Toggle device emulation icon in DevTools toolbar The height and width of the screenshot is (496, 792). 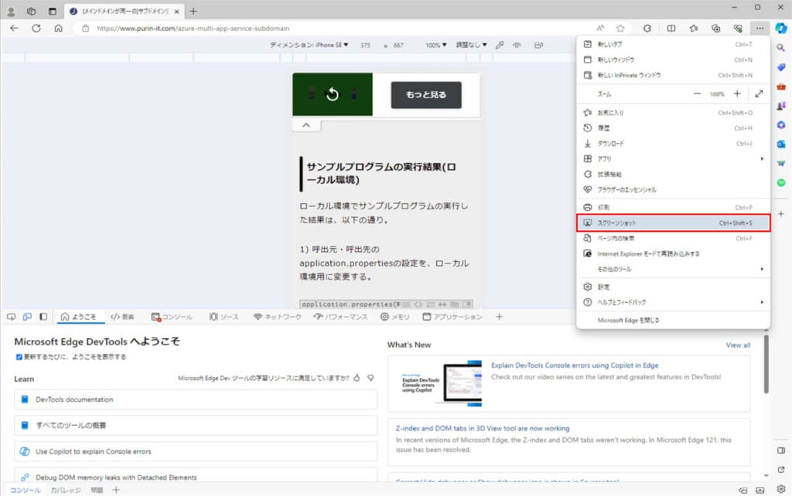27,317
